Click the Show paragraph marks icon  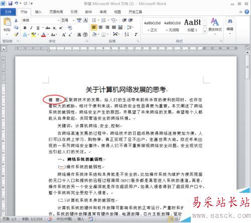136,34
